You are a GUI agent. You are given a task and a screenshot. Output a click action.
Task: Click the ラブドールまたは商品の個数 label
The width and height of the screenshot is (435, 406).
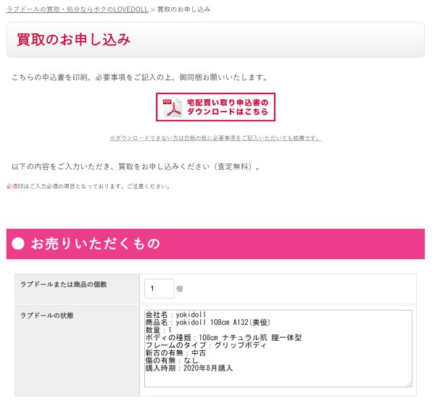click(64, 284)
